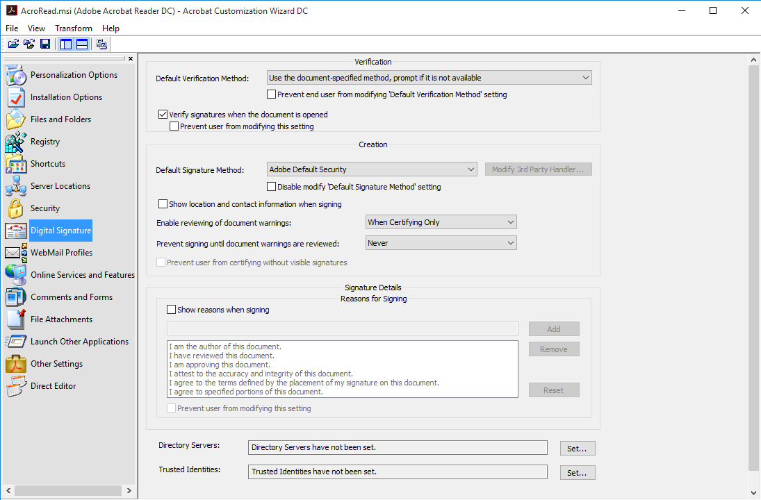Expand Prevent signing until warnings reviewed dropdown

point(441,243)
